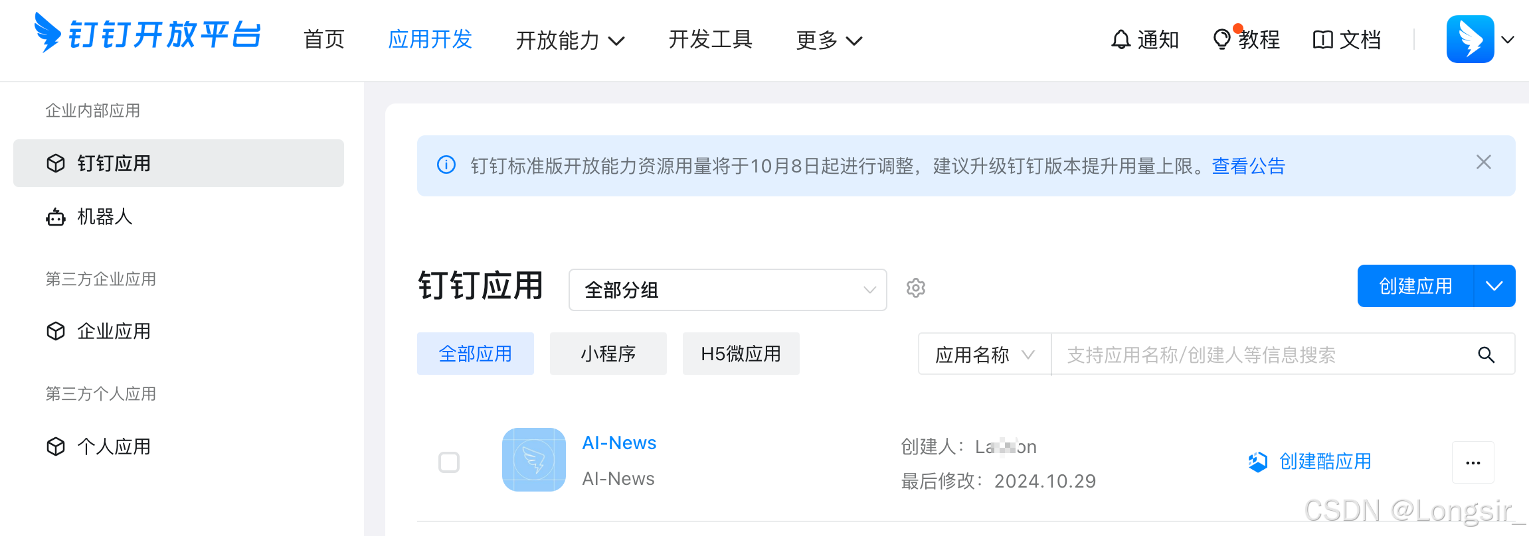The height and width of the screenshot is (536, 1529).
Task: Open 企业应用 in the sidebar
Action: [179, 331]
